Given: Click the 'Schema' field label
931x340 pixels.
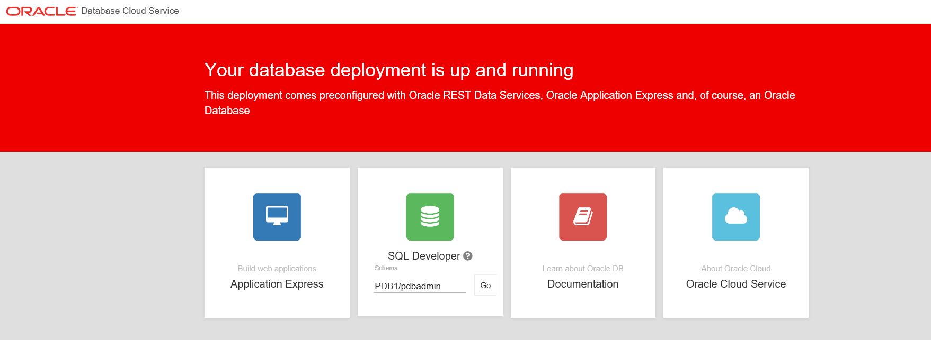Looking at the screenshot, I should (x=386, y=268).
